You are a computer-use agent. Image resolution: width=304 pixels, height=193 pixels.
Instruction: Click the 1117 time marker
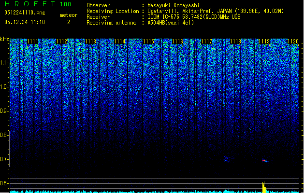coord(206,41)
